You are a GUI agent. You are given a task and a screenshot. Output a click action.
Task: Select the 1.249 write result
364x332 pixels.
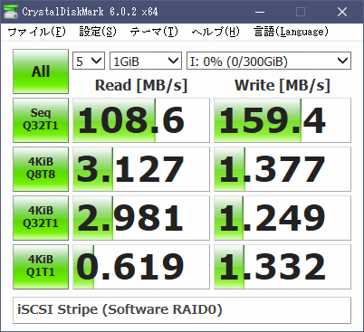(283, 218)
